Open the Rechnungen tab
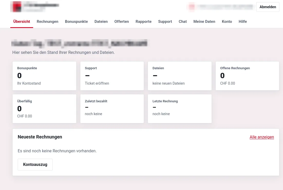283x190 pixels. [48, 22]
